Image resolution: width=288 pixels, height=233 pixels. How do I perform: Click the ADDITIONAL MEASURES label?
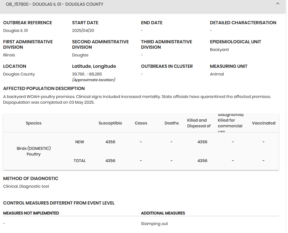tap(163, 213)
